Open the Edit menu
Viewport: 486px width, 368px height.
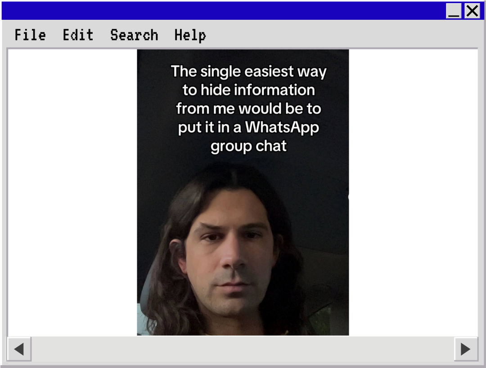tap(78, 35)
